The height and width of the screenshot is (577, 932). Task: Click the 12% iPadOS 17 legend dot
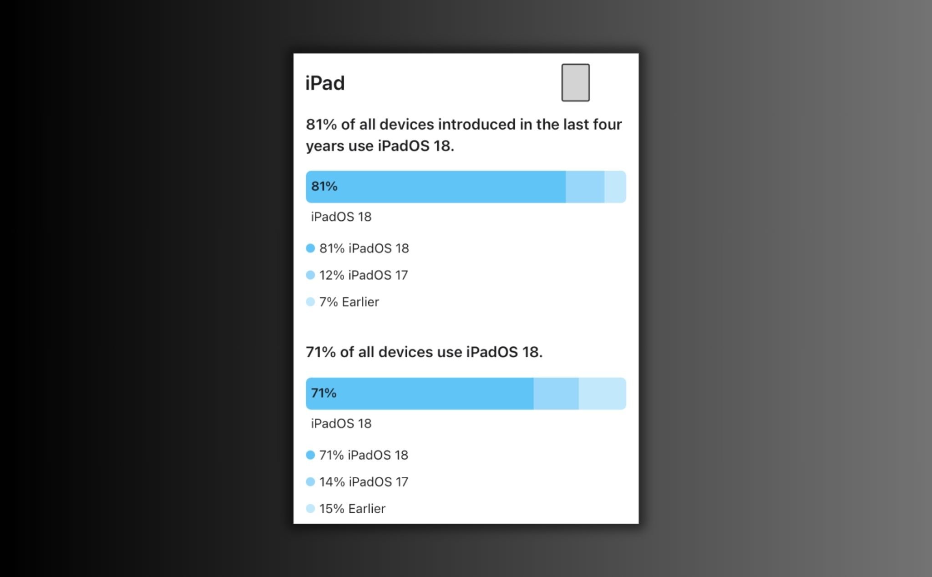pyautogui.click(x=310, y=275)
